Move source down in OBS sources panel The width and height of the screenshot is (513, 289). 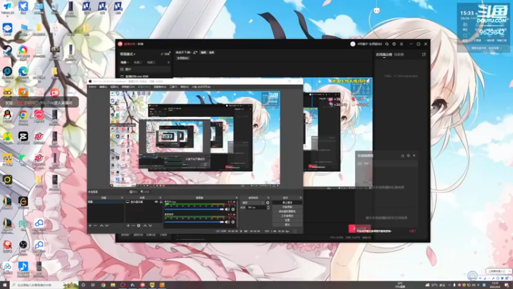tap(150, 226)
